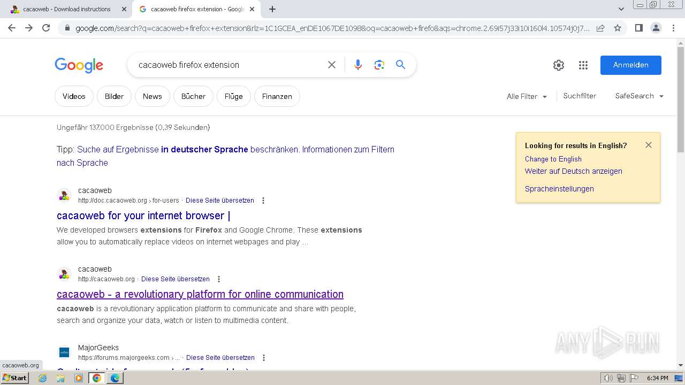Open Microsoft Edge from taskbar

pos(115,378)
